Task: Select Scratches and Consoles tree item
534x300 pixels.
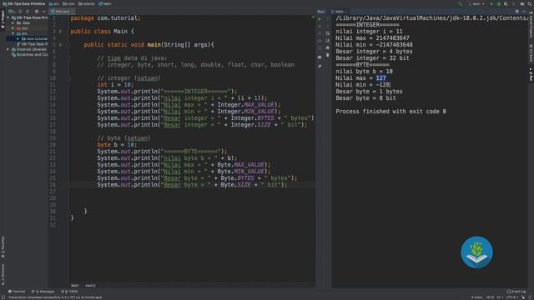Action: [30, 54]
